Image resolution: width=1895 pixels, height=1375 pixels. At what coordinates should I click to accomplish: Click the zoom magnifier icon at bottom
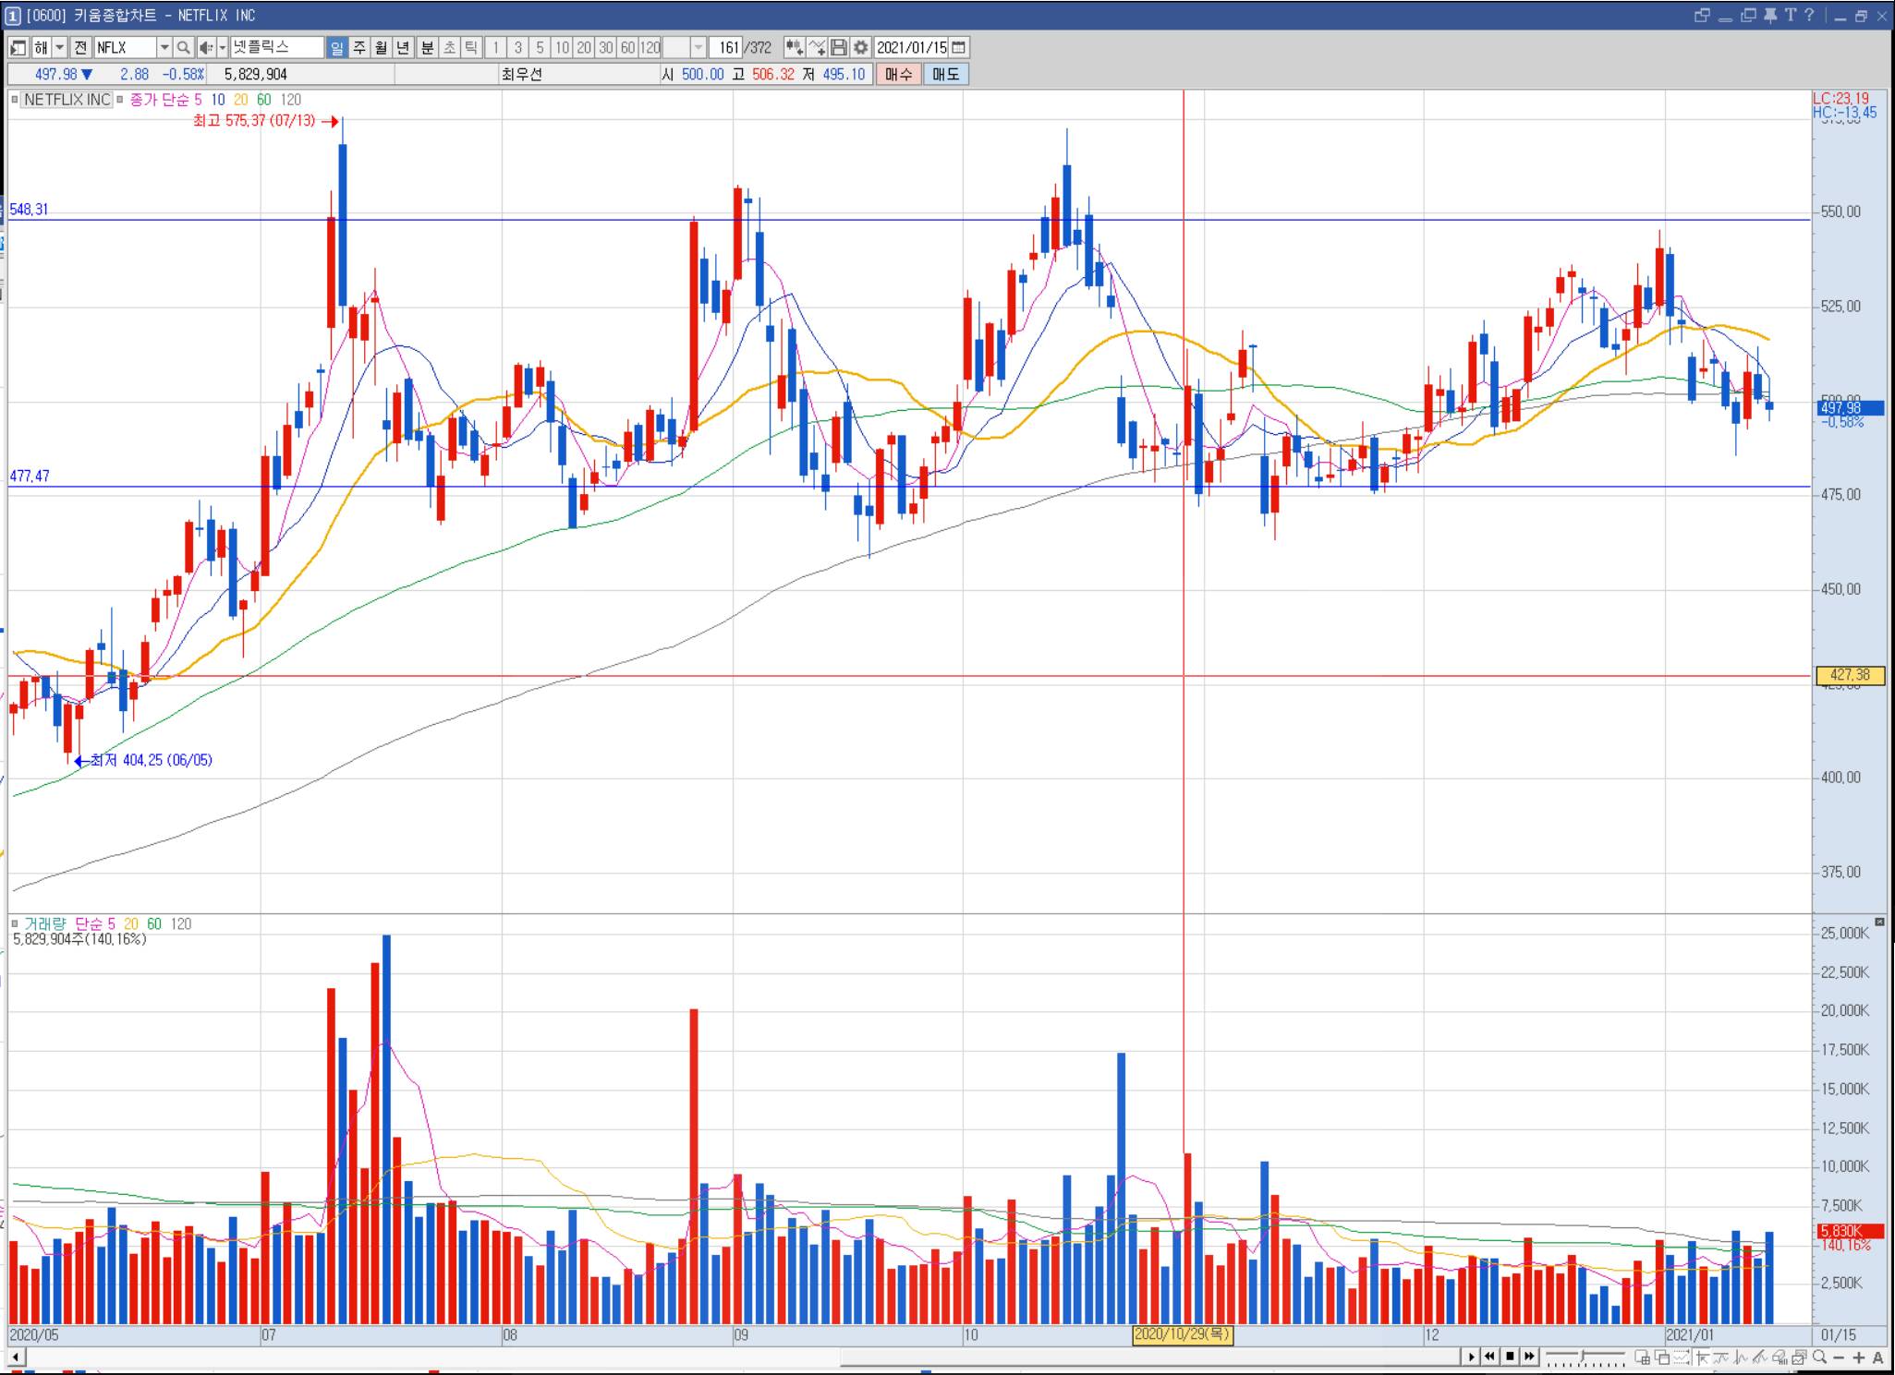pyautogui.click(x=1819, y=1357)
